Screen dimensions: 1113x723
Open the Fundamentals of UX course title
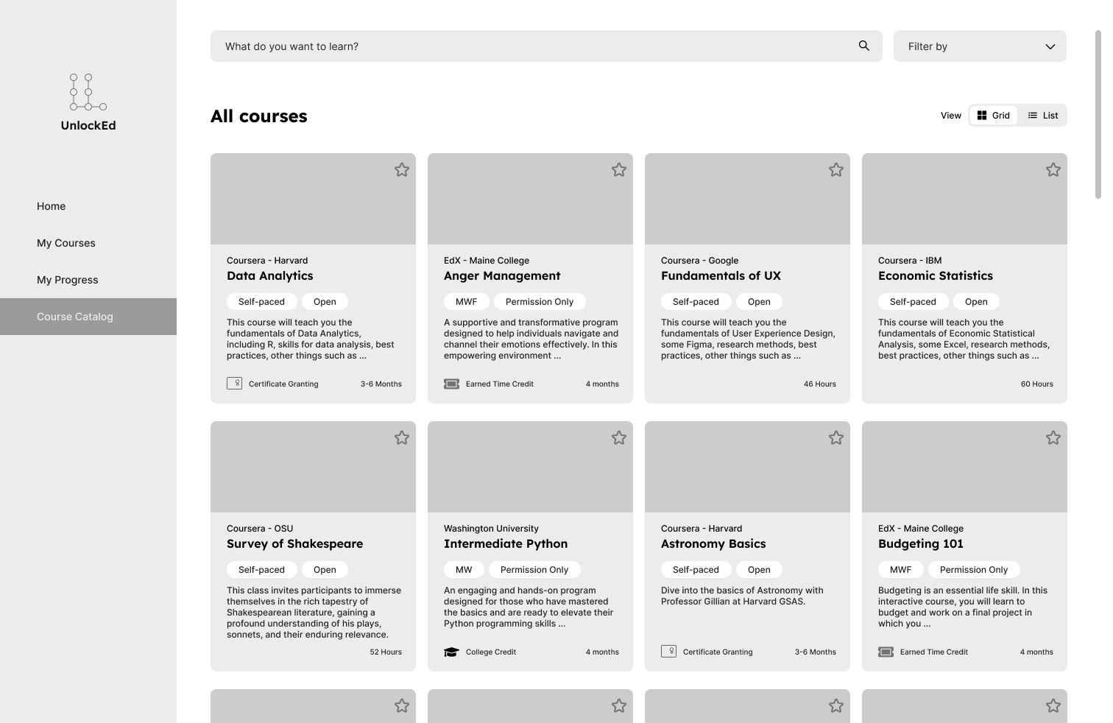(x=721, y=275)
